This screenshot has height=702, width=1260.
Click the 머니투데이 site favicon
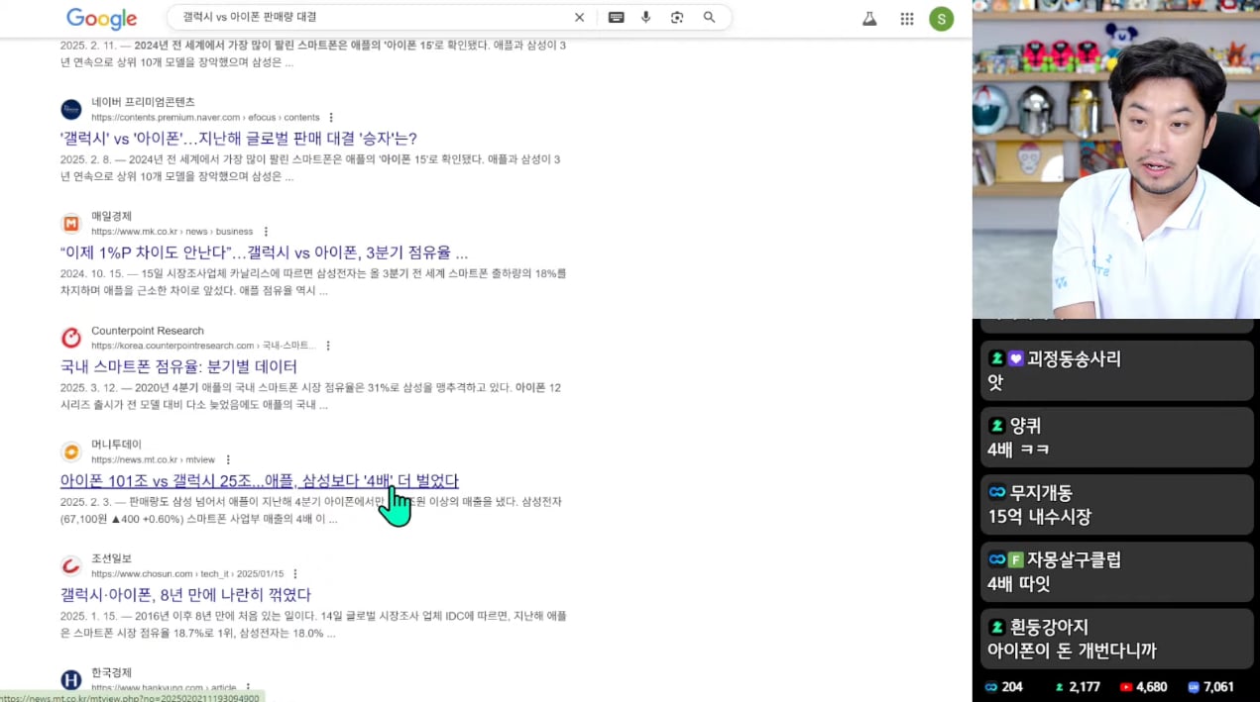[x=71, y=451]
